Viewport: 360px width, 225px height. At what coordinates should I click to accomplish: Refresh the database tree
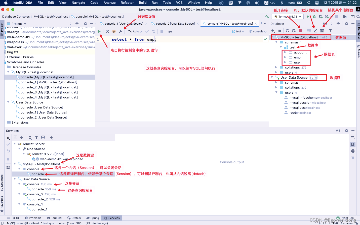pos(288,31)
